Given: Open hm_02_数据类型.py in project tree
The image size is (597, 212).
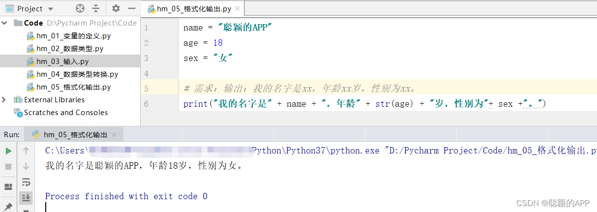Looking at the screenshot, I should (x=70, y=49).
